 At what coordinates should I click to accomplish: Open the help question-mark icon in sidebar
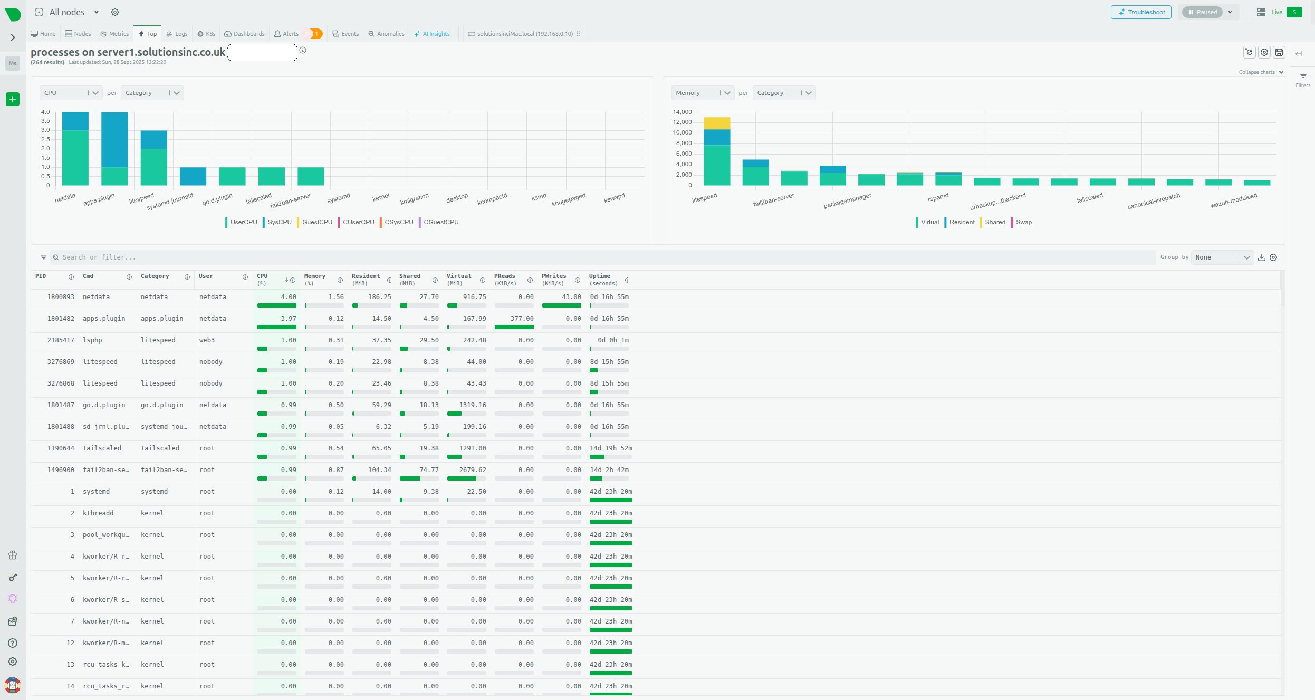pos(13,643)
